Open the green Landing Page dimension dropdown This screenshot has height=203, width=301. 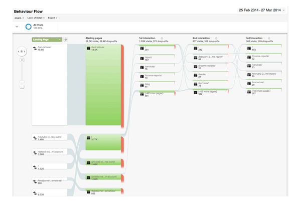click(x=47, y=40)
